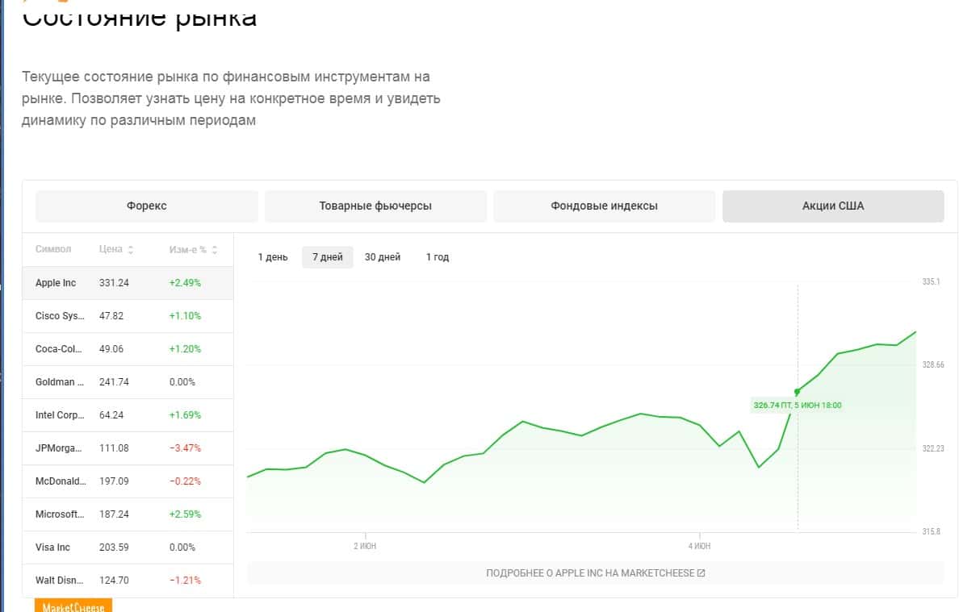Choose the 7 дней chart period
959x612 pixels.
(327, 257)
